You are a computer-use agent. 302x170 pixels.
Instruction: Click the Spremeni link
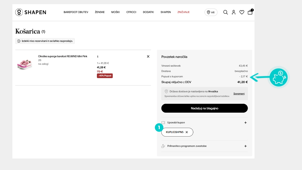pos(239,94)
